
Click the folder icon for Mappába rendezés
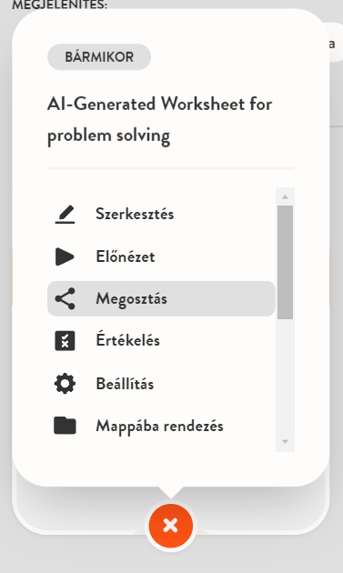66,426
